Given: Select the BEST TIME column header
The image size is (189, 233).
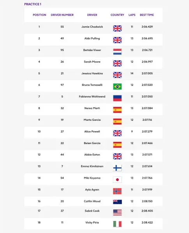Looking at the screenshot, I should click(x=147, y=15).
